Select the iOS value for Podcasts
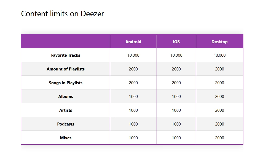The width and height of the screenshot is (266, 158). 176,124
